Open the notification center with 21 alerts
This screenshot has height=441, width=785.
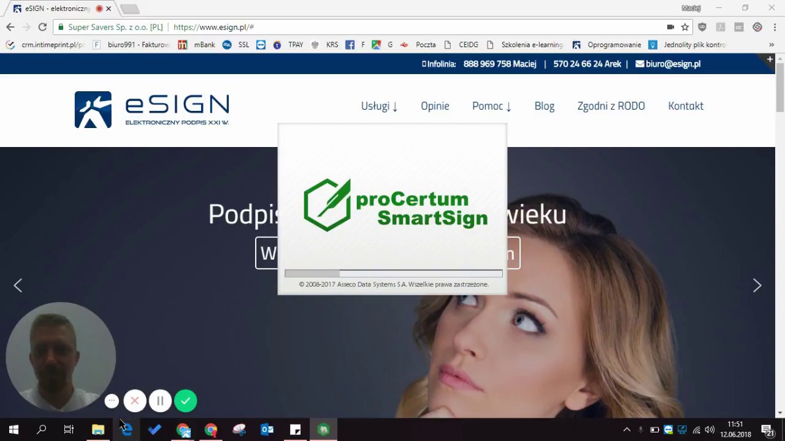click(767, 430)
